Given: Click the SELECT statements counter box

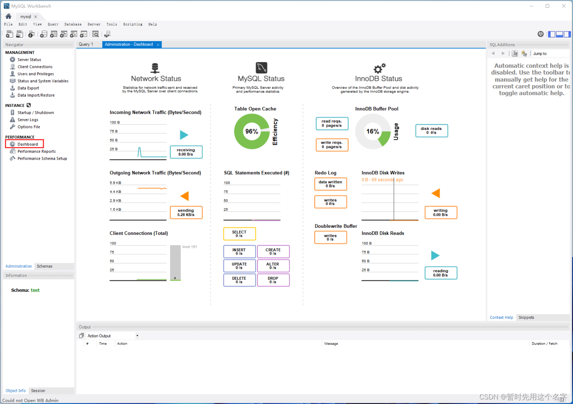Looking at the screenshot, I should click(x=240, y=234).
